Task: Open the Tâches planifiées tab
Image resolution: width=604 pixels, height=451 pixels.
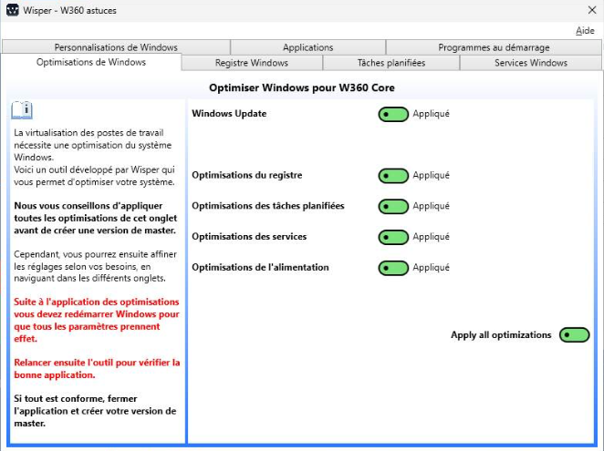Action: tap(391, 63)
